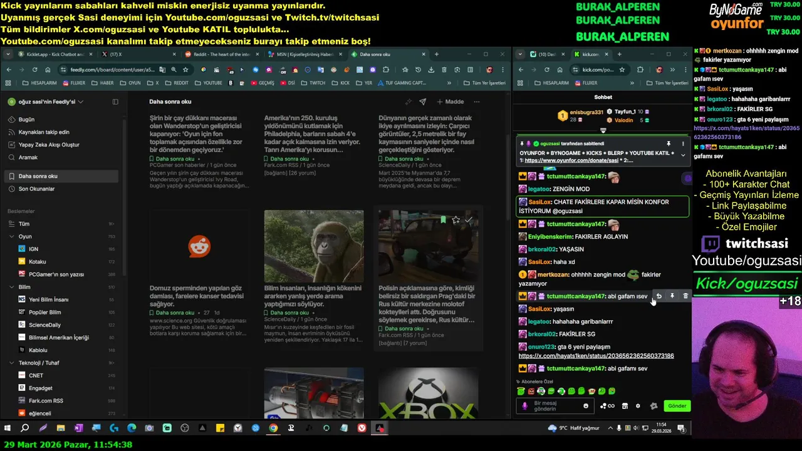The height and width of the screenshot is (451, 802).
Task: Bookmark the Feedly page with star icon
Action: [x=185, y=70]
